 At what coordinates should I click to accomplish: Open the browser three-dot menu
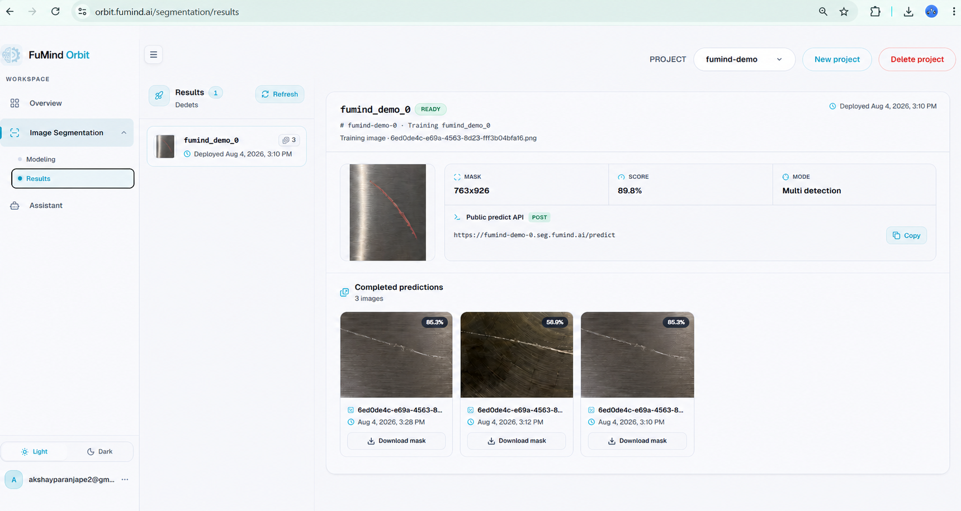click(954, 11)
